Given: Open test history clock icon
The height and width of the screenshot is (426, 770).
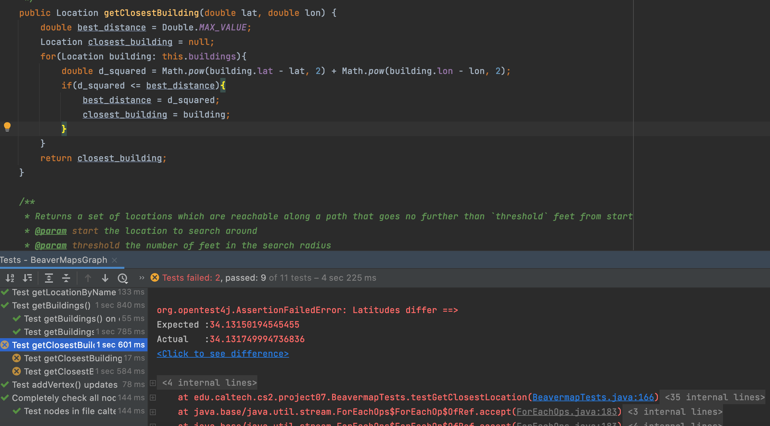Looking at the screenshot, I should [x=123, y=278].
